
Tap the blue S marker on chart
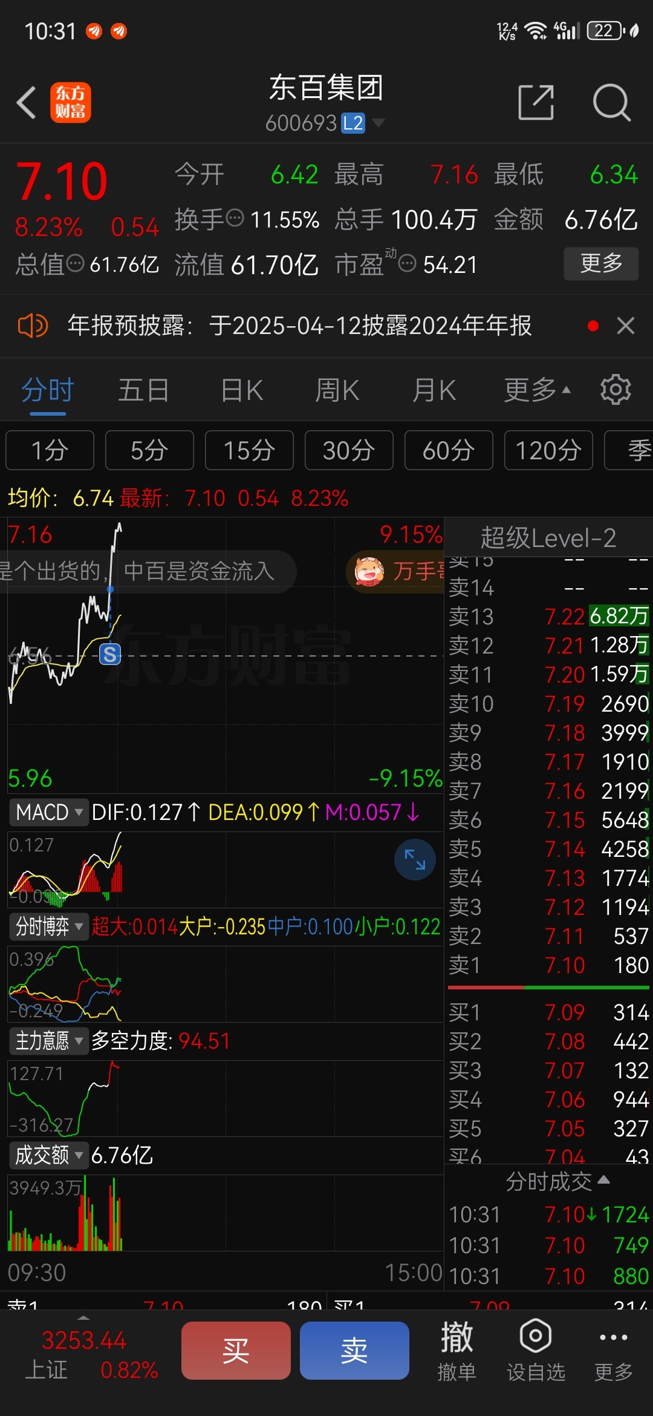[x=110, y=654]
